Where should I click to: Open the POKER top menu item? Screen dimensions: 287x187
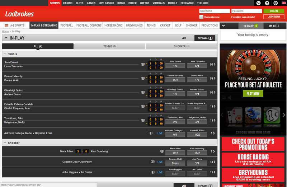tap(132, 3)
